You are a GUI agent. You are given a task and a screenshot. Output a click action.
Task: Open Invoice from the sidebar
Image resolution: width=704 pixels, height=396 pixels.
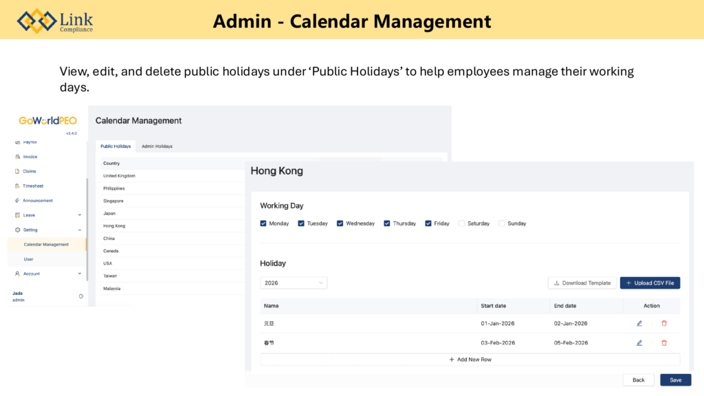pyautogui.click(x=30, y=157)
